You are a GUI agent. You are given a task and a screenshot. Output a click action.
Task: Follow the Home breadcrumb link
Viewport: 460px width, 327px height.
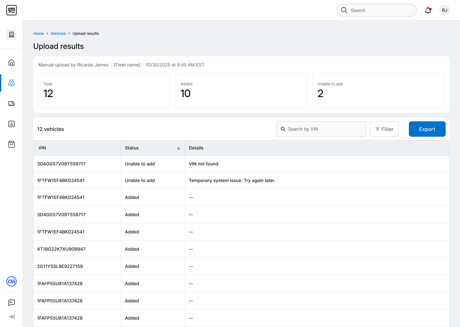point(39,34)
